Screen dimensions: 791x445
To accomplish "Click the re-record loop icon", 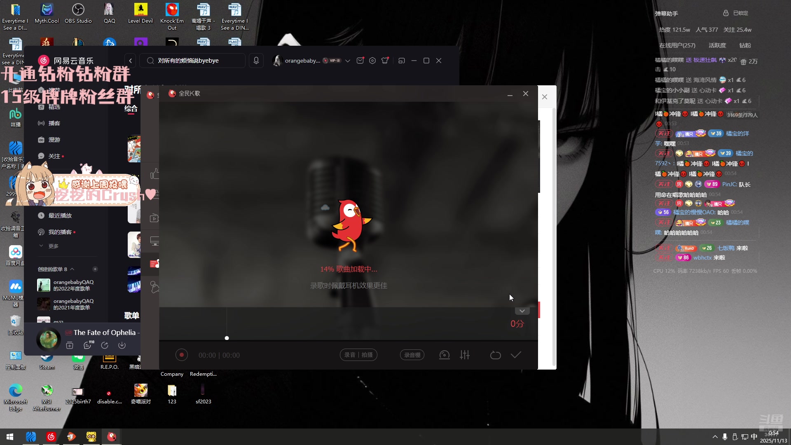I will pyautogui.click(x=495, y=355).
